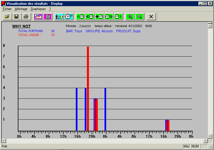The width and height of the screenshot is (214, 150).
Task: Jump back with double-arrow clock icon
Action: (x=90, y=16)
